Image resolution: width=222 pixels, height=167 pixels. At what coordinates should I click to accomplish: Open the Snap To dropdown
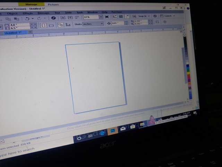coord(144,16)
